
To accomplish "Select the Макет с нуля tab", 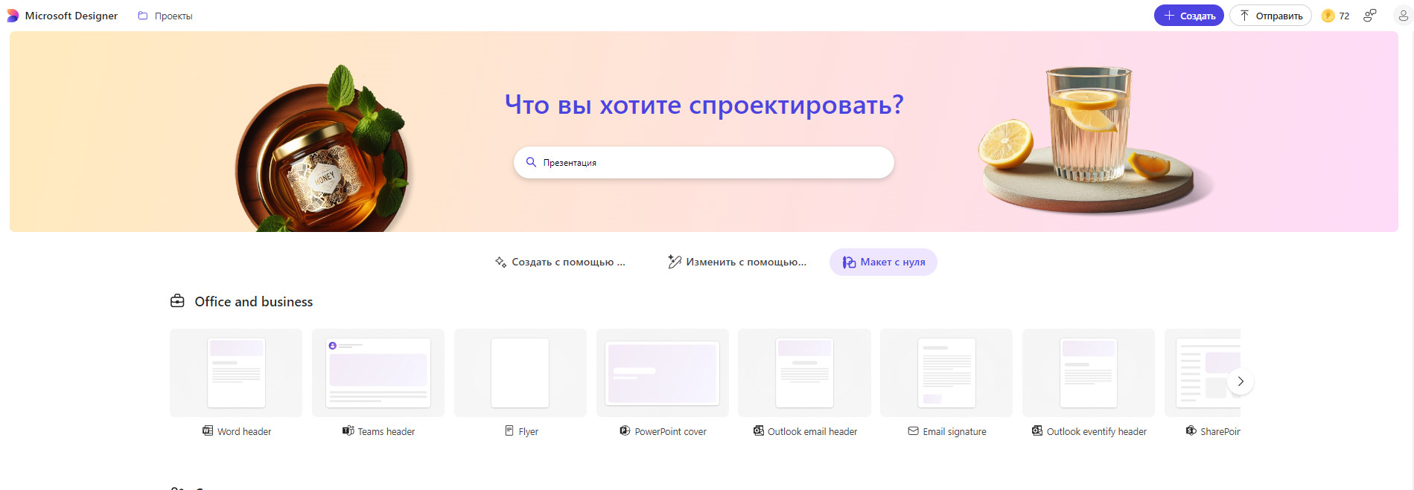I will coord(883,262).
